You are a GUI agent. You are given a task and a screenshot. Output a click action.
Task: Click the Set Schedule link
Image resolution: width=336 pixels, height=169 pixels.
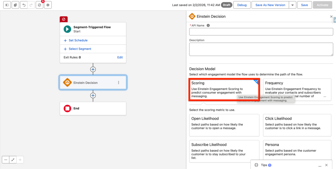click(78, 40)
